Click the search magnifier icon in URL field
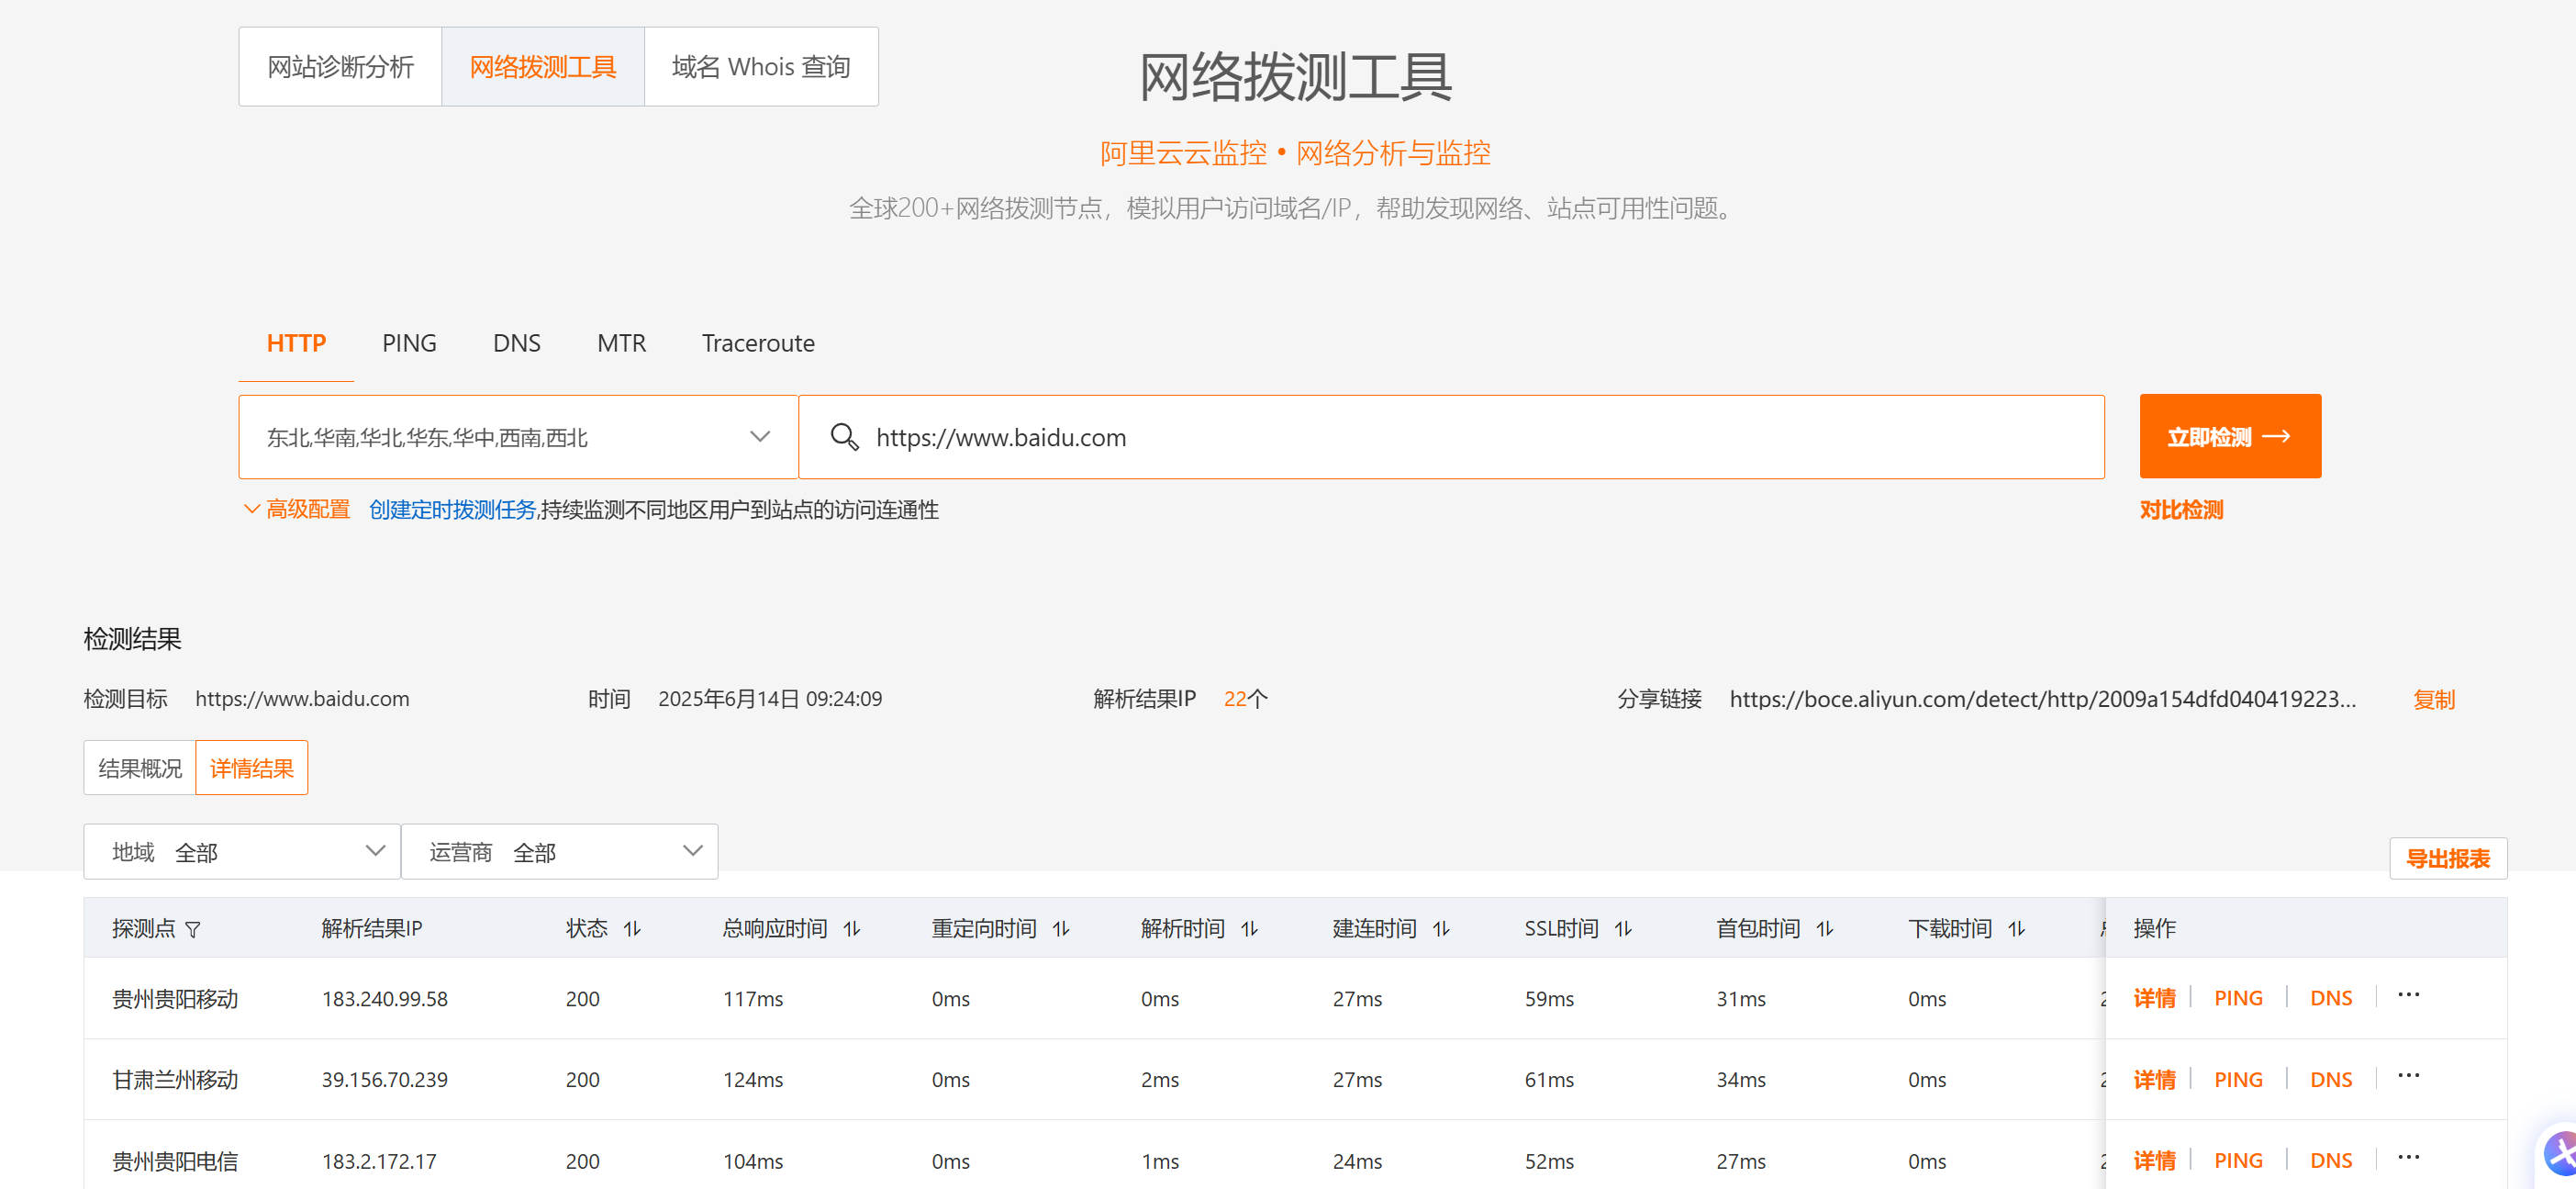 coord(844,436)
